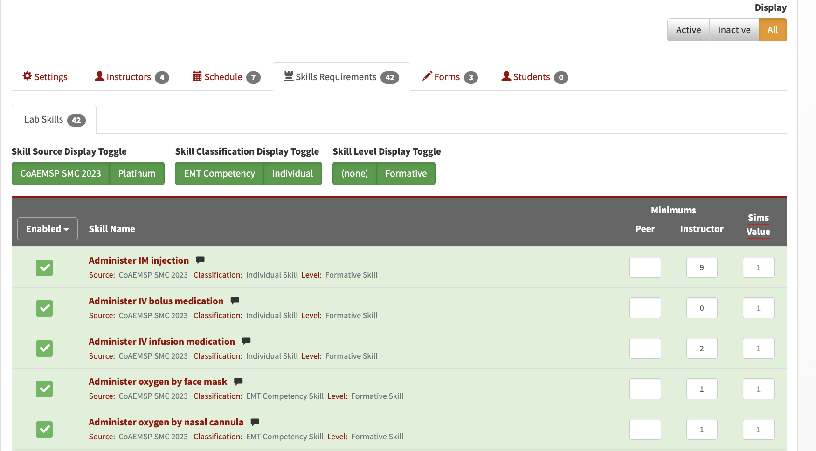Open comment icon for Administer IV infusion medication
Viewport: 816px width, 451px height.
pos(247,341)
